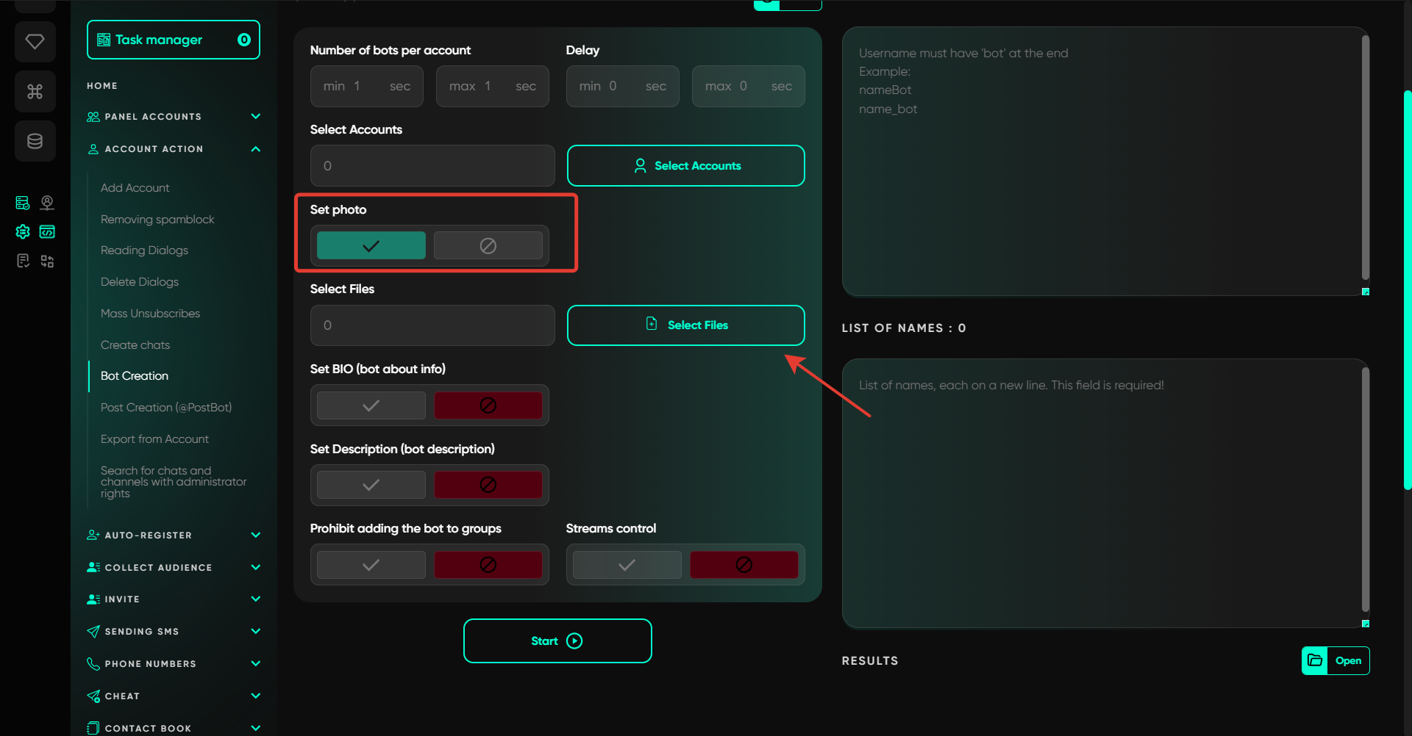The width and height of the screenshot is (1412, 736).
Task: Click the list of names text field
Action: pyautogui.click(x=1102, y=492)
